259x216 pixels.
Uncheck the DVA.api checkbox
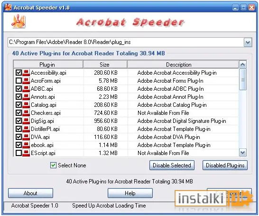18,137
